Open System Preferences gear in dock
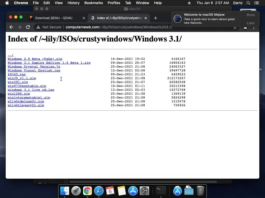Screen dimensions: 265x198 coord(144,191)
